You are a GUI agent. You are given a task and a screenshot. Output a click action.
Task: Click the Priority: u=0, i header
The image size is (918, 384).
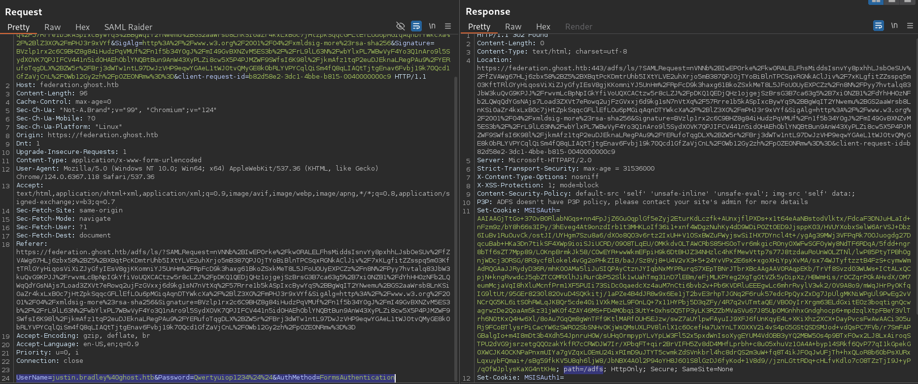[47, 352]
